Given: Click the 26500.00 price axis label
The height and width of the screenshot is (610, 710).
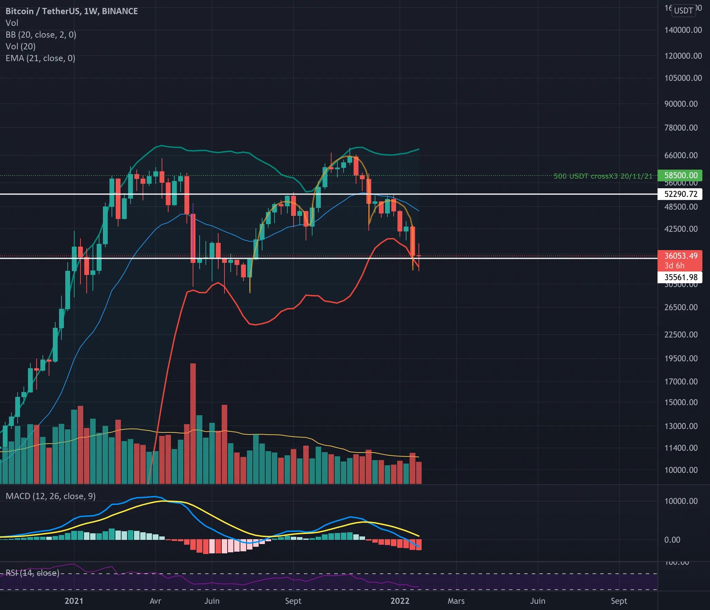Looking at the screenshot, I should [x=681, y=307].
